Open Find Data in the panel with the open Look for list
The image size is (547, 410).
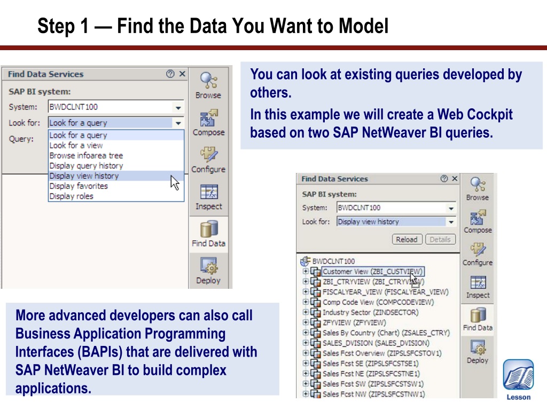209,234
